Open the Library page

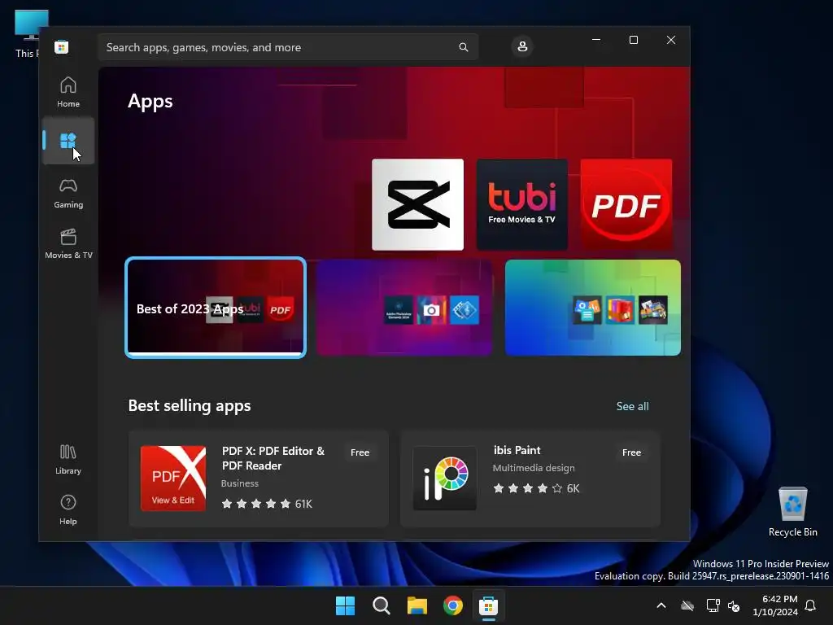click(68, 460)
